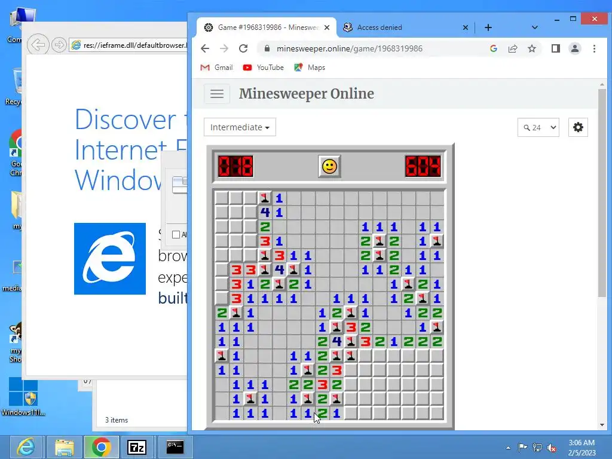Click the scrollbar down arrow in Chrome
The height and width of the screenshot is (459, 612).
pos(602,425)
